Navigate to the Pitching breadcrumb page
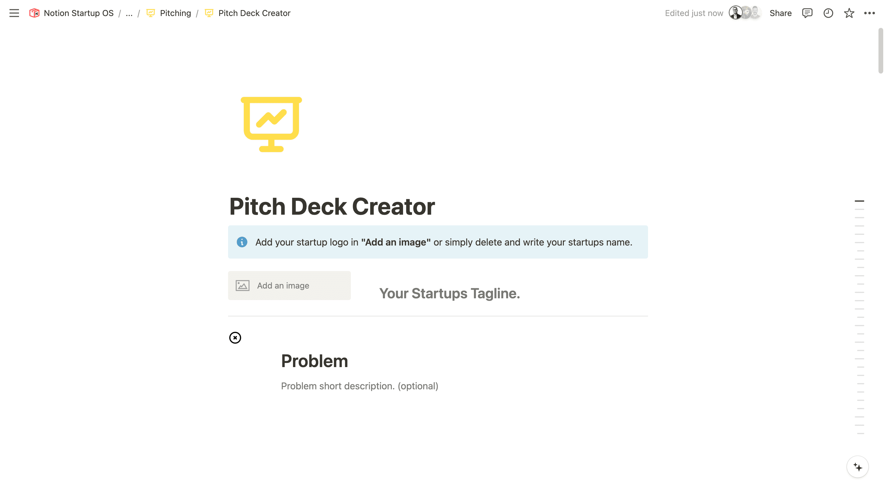This screenshot has width=885, height=494. pos(176,13)
